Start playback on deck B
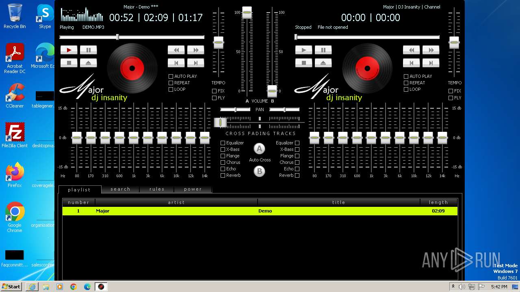Screen dimensions: 520x292 pyautogui.click(x=304, y=50)
